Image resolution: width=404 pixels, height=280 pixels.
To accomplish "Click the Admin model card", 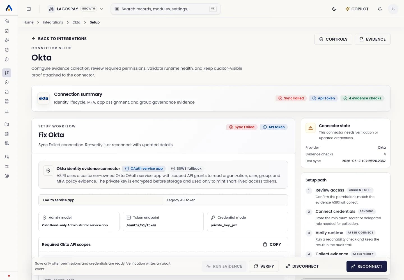I will (x=79, y=221).
